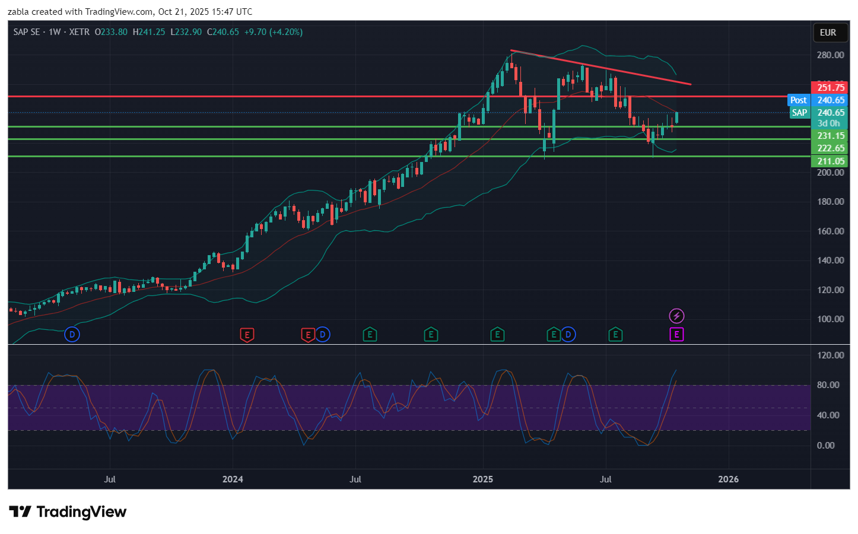Click the SAP SE symbol title
This screenshot has width=858, height=534.
point(27,32)
